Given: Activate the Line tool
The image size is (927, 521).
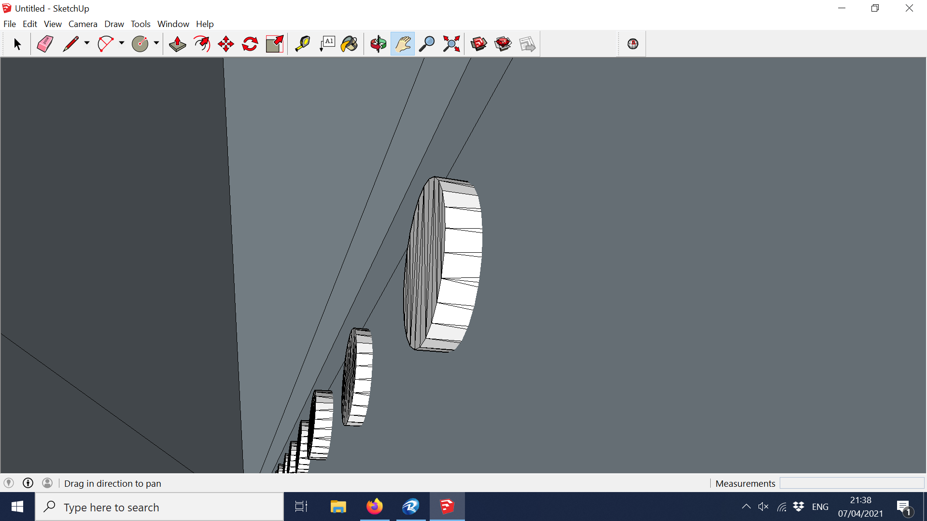Looking at the screenshot, I should (71, 43).
